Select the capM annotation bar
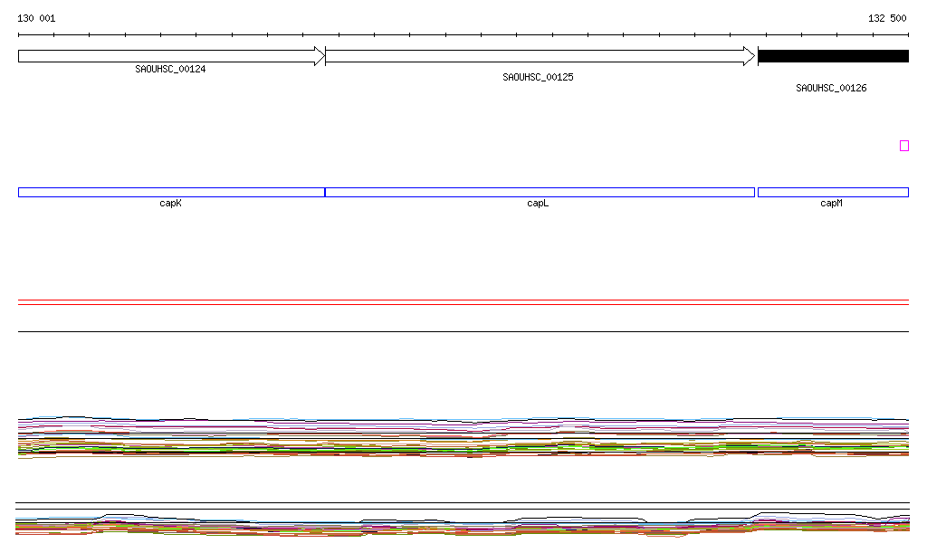The width and height of the screenshot is (927, 553). tap(833, 192)
